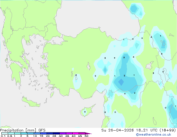The height and width of the screenshot is (137, 177).
Task: Click the '(18+99)' forecast offset text
Action: 168,130
